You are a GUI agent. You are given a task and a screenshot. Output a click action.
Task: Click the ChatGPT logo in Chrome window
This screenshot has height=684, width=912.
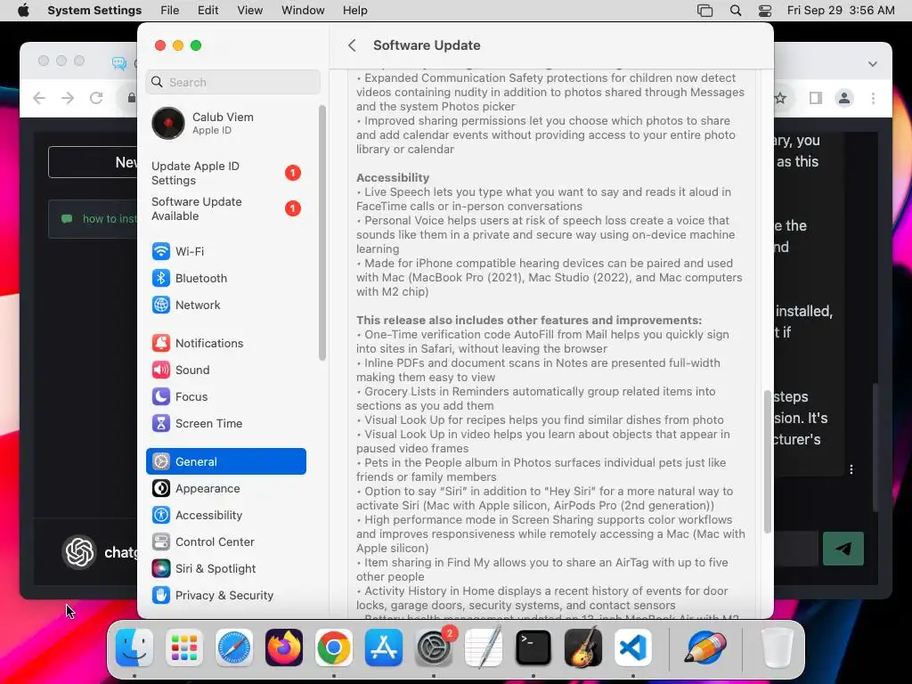tap(79, 551)
